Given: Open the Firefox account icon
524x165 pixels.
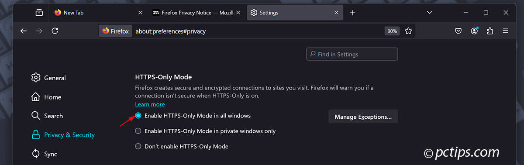Looking at the screenshot, I should [474, 31].
